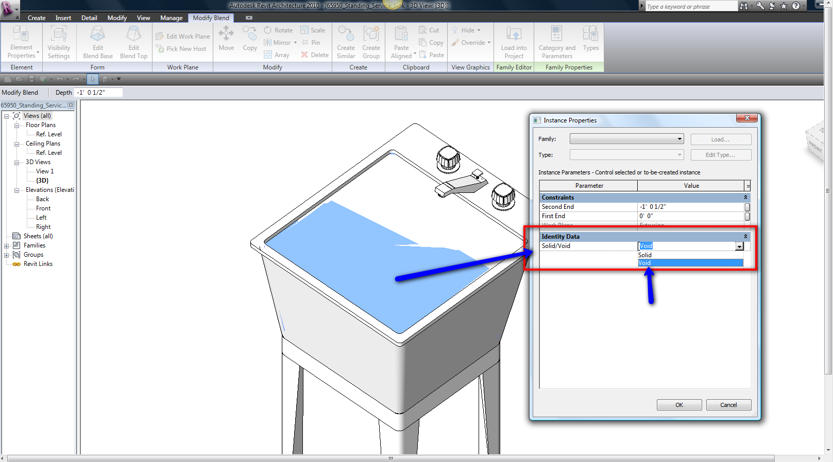Image resolution: width=833 pixels, height=462 pixels.
Task: Click the Depth input field
Action: (98, 93)
